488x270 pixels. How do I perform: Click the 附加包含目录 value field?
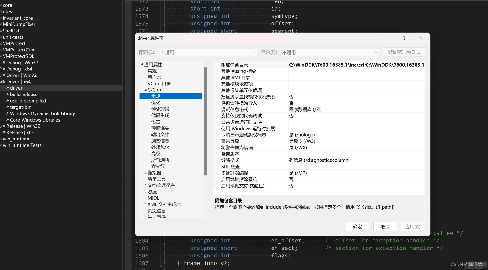[354, 65]
